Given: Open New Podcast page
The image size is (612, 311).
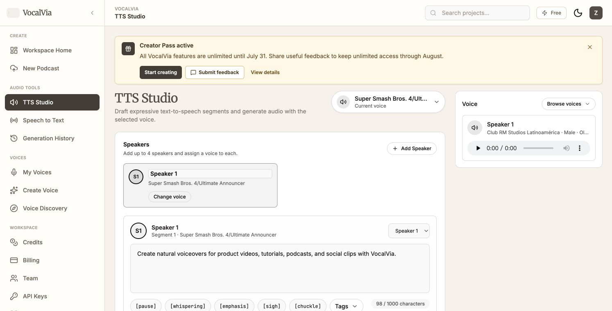Looking at the screenshot, I should point(52,68).
